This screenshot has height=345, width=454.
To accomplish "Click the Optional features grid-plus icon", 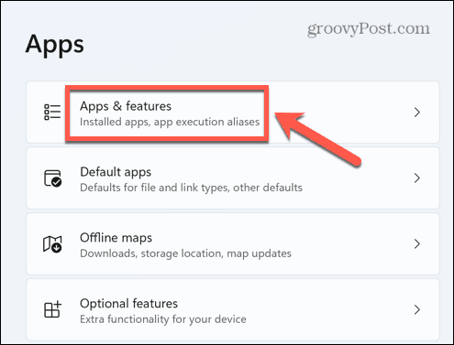I will pos(52,309).
